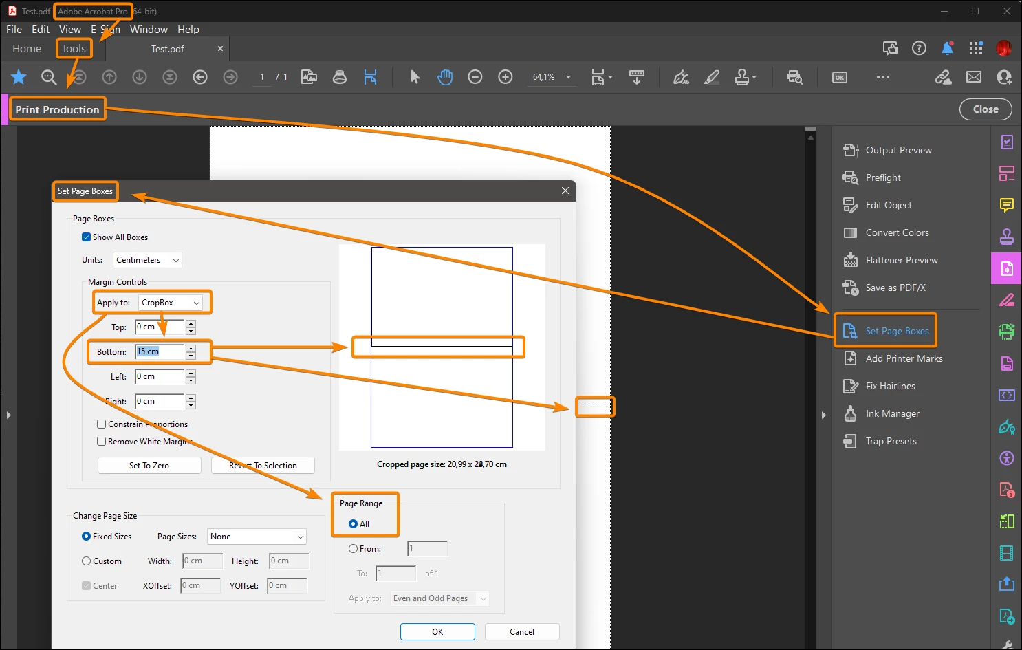
Task: Click Revert To Selection button
Action: pos(263,466)
